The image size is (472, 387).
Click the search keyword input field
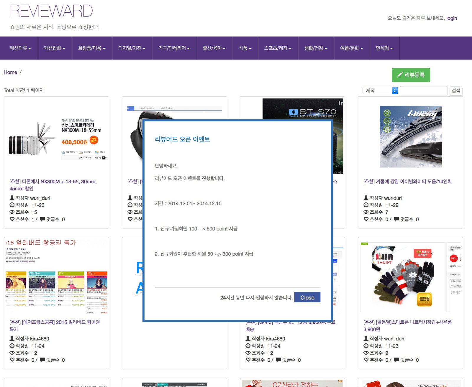(x=423, y=90)
